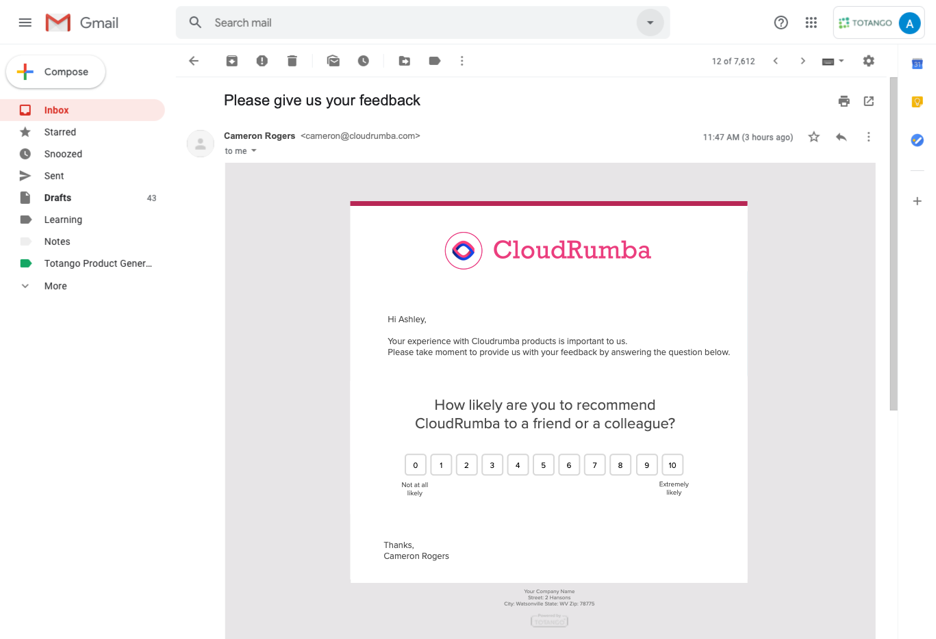Select survey score 0
Viewport: 936px width, 639px height.
(x=416, y=465)
